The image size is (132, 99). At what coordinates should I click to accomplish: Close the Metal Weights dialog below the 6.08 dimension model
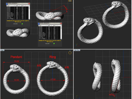(61, 23)
